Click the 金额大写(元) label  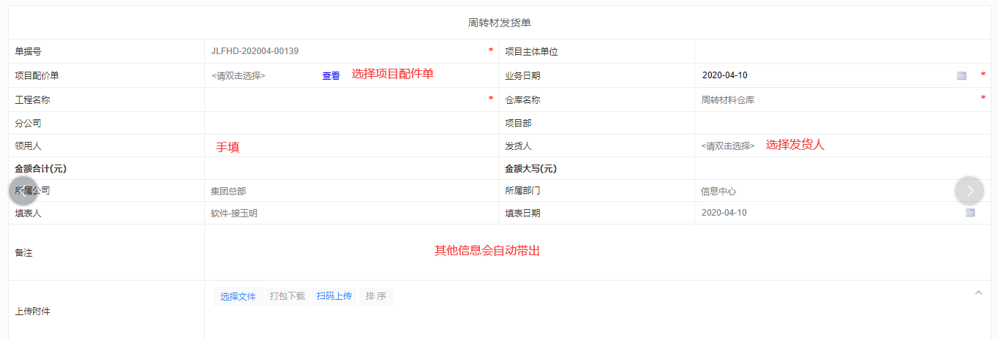click(x=530, y=168)
